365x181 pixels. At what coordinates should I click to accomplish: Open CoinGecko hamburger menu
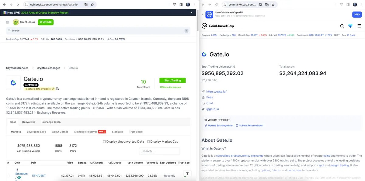8,22
